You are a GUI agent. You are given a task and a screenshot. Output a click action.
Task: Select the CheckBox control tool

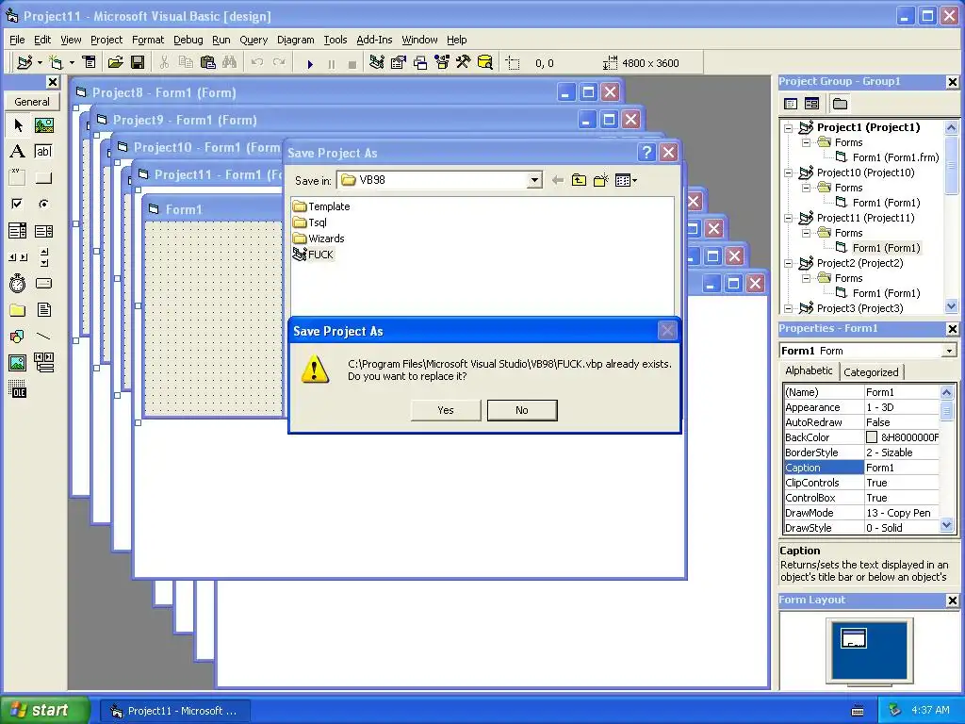click(18, 204)
